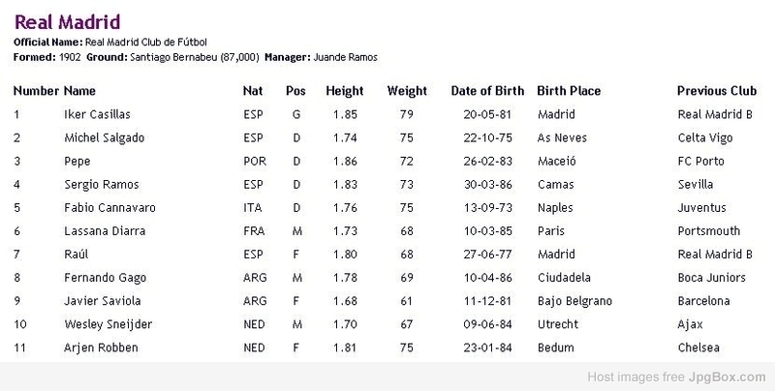Screen dimensions: 775x391
Task: Click Sergio Ramos in the name column
Action: tap(102, 185)
